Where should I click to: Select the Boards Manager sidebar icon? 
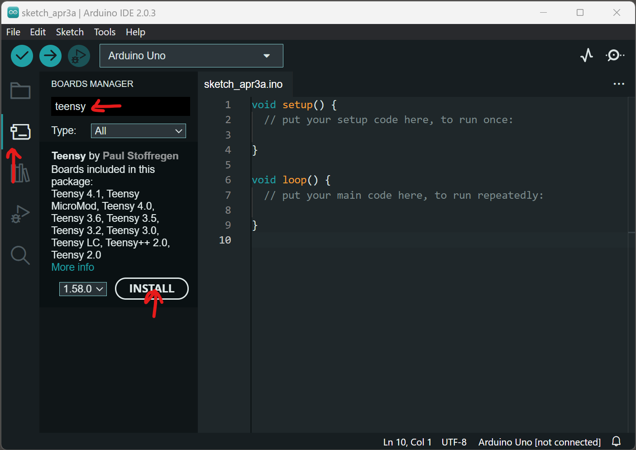(20, 132)
